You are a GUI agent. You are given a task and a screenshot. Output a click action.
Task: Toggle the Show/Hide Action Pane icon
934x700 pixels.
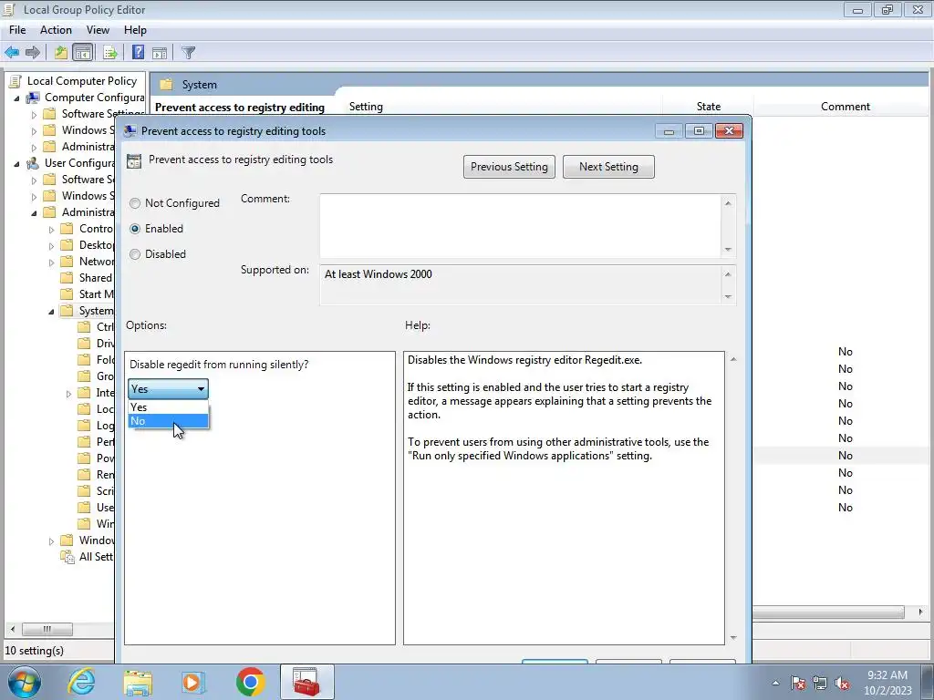pyautogui.click(x=160, y=52)
